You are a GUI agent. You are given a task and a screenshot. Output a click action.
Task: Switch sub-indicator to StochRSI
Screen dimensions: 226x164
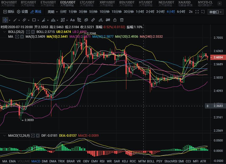(x=171, y=161)
